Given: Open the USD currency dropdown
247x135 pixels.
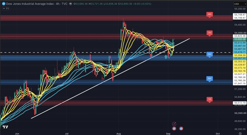Looking at the screenshot, I should pos(240,4).
